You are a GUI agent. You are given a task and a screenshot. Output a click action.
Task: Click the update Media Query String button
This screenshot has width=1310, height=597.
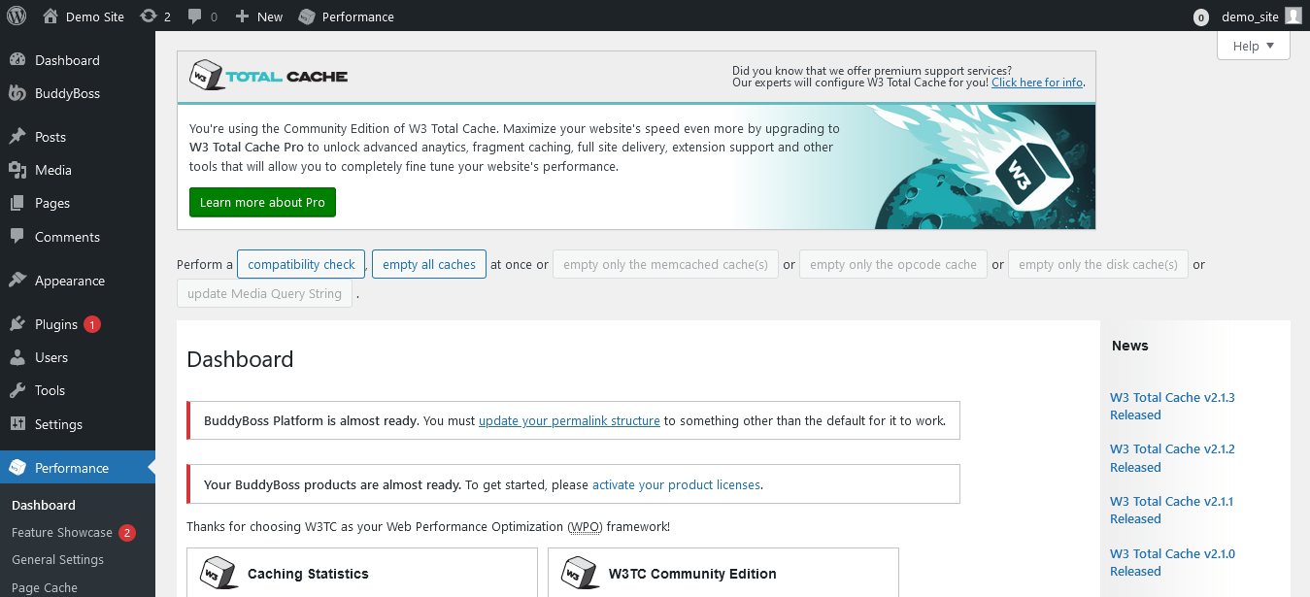point(264,293)
